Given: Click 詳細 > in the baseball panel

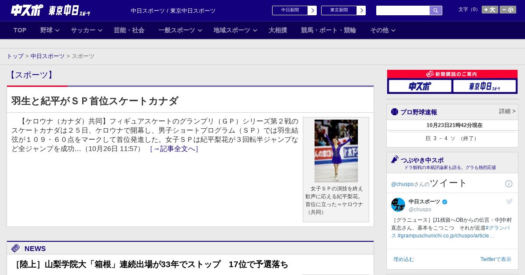Looking at the screenshot, I should click(x=507, y=111).
